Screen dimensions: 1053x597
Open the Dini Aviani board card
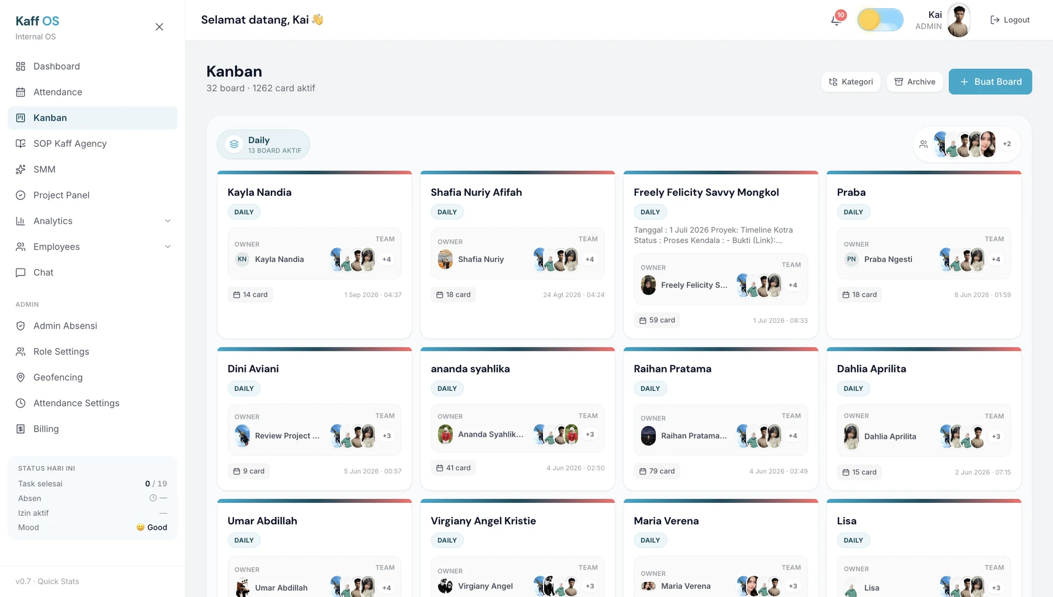pos(315,419)
